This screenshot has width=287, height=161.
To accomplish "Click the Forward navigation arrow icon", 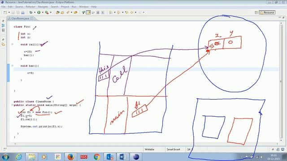I will (x=139, y=13).
